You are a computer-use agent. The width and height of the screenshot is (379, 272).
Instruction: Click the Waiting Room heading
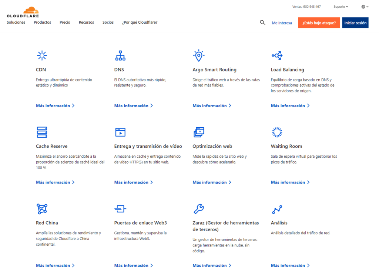[x=286, y=146]
